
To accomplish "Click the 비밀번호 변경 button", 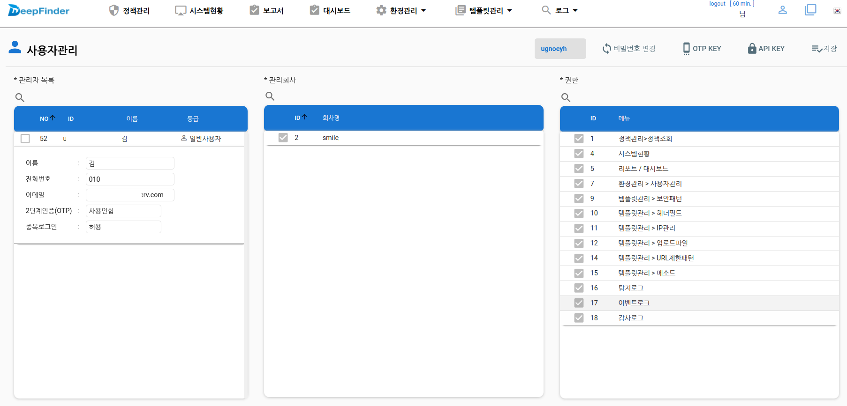I will (629, 49).
